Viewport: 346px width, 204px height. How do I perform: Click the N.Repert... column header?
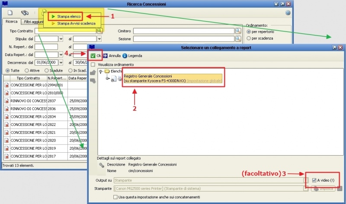click(x=57, y=78)
